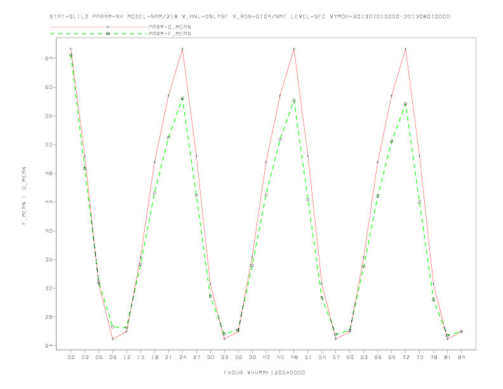Click the x-axis tick label 81

pos(448,357)
